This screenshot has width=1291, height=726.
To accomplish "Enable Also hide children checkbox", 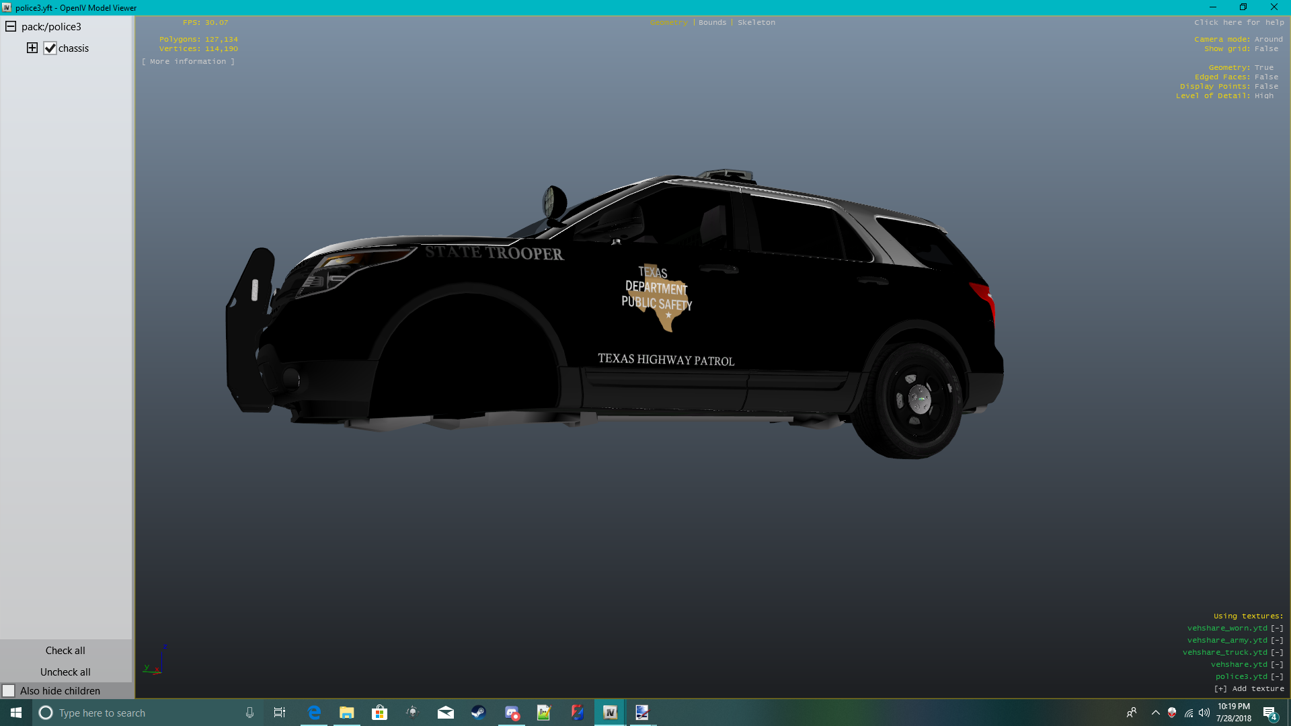I will coord(9,690).
